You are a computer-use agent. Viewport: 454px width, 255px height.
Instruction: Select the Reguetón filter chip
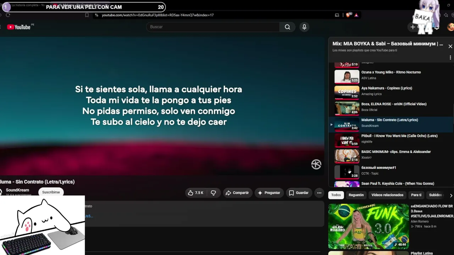[x=356, y=195]
